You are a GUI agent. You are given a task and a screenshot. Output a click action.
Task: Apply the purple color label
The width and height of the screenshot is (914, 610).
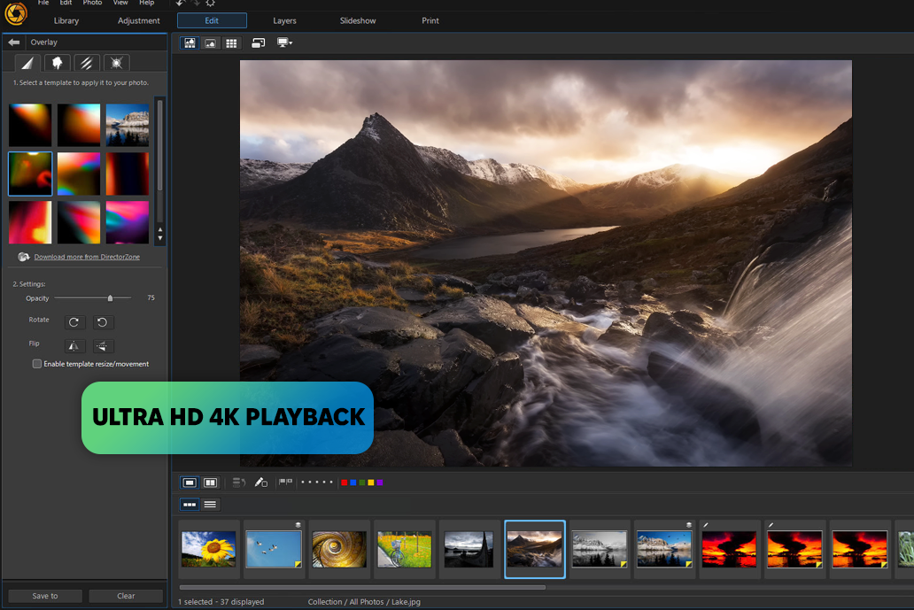(x=379, y=483)
